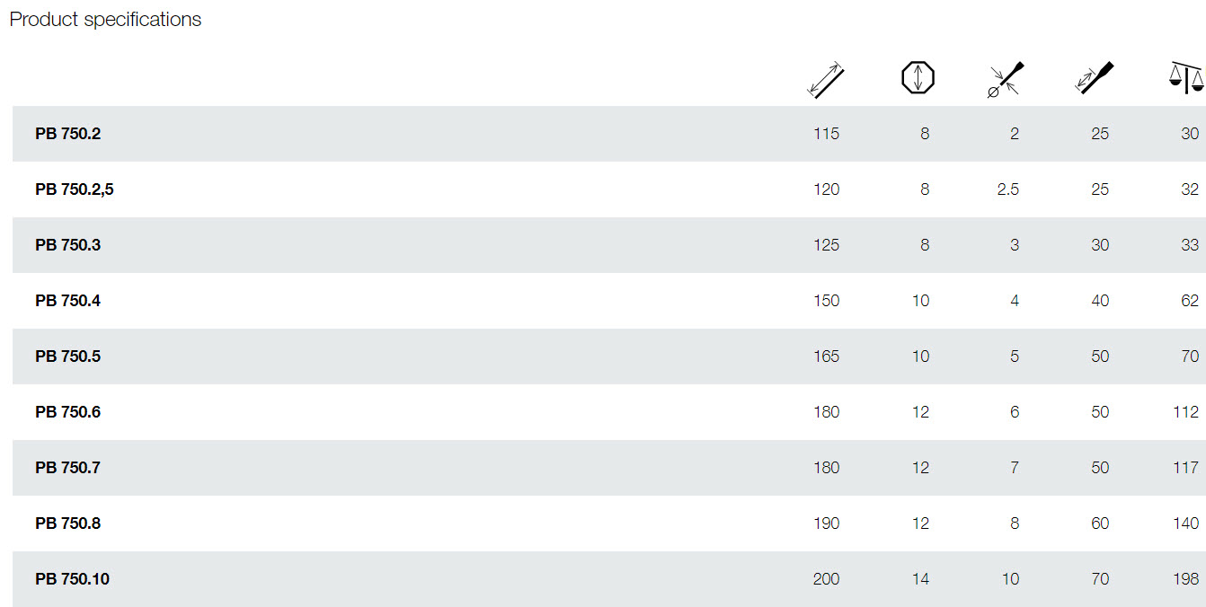Click the weight scale icon
The width and height of the screenshot is (1206, 607).
tap(1187, 77)
